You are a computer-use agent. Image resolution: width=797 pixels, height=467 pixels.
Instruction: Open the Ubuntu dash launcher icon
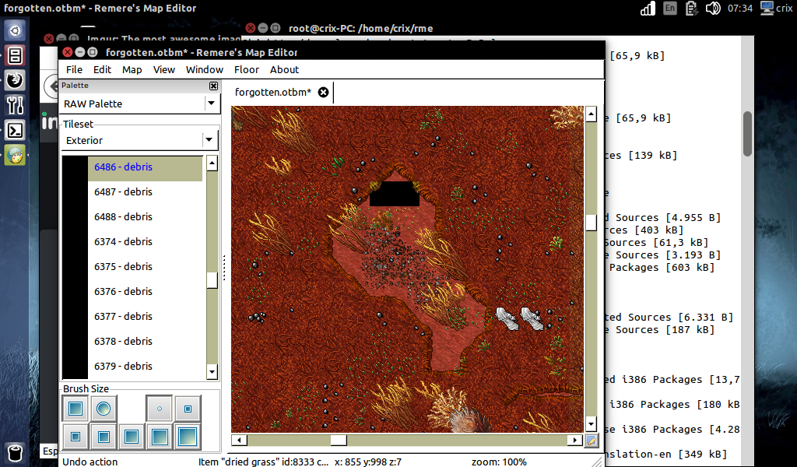pos(15,31)
